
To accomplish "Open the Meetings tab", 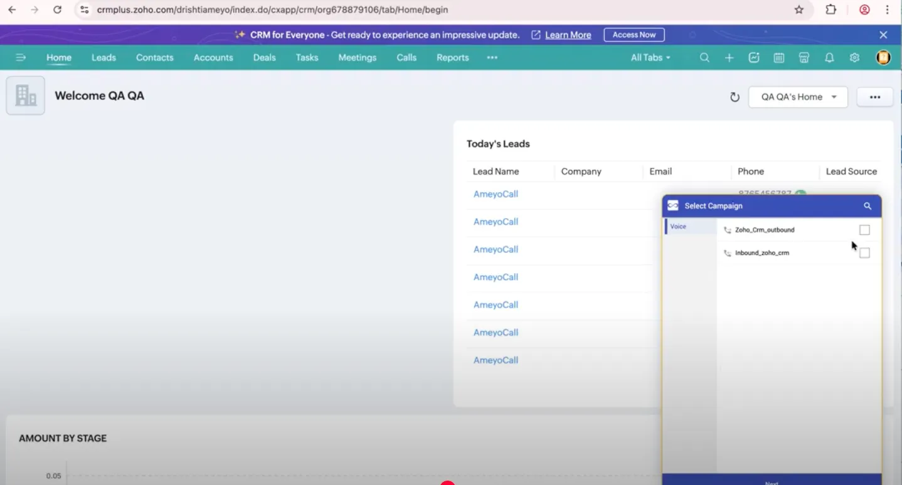I will pyautogui.click(x=358, y=58).
